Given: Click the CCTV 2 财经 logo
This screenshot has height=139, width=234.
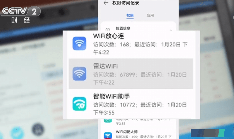Looking at the screenshot, I should click(x=21, y=15).
